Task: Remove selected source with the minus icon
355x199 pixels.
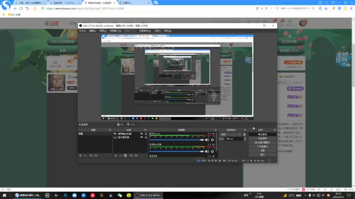Action: (120, 156)
